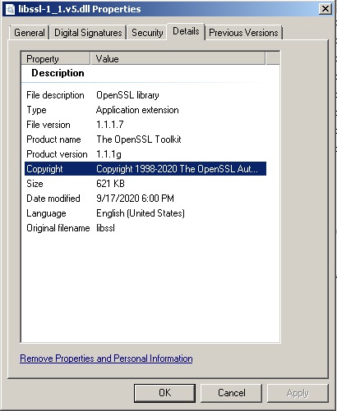Click the 1.1.1g product version value
Image resolution: width=337 pixels, height=411 pixels.
(x=108, y=154)
